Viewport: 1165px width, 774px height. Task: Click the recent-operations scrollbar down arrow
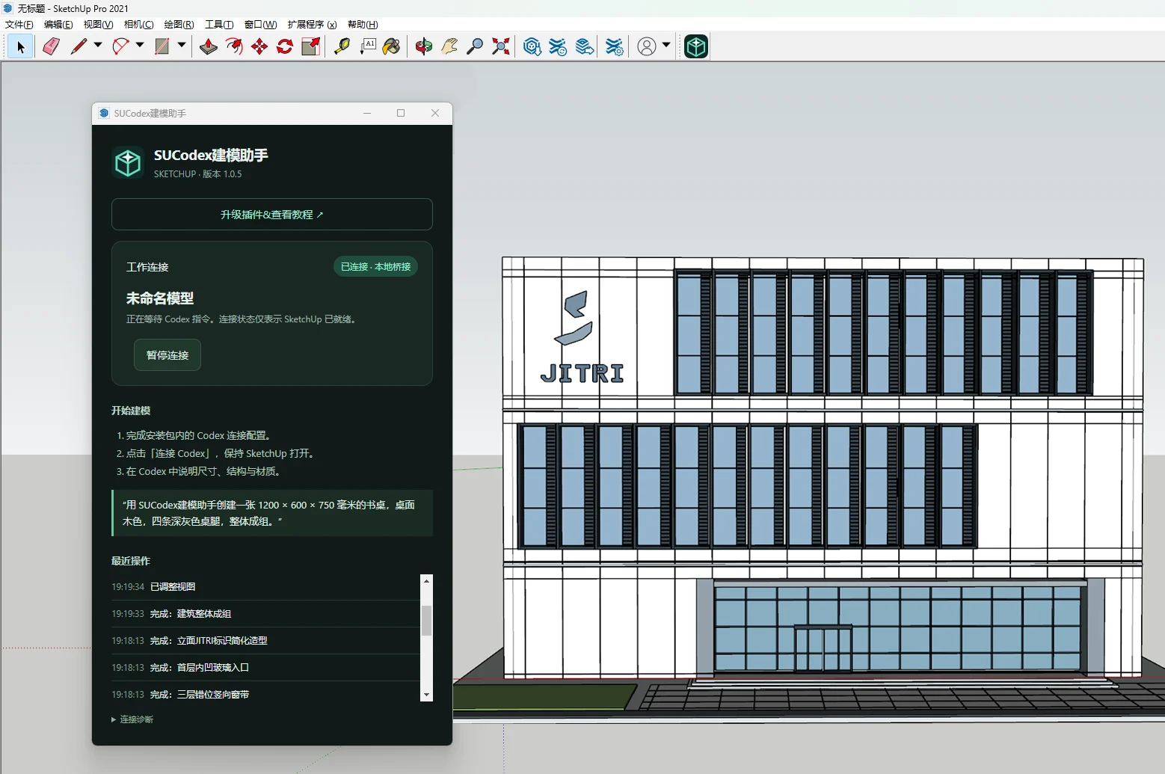click(x=426, y=695)
